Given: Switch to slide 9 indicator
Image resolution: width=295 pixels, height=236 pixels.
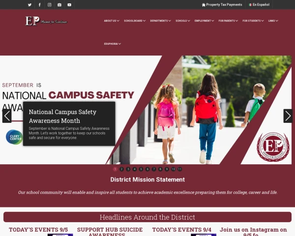Looking at the screenshot, I should [167, 169].
